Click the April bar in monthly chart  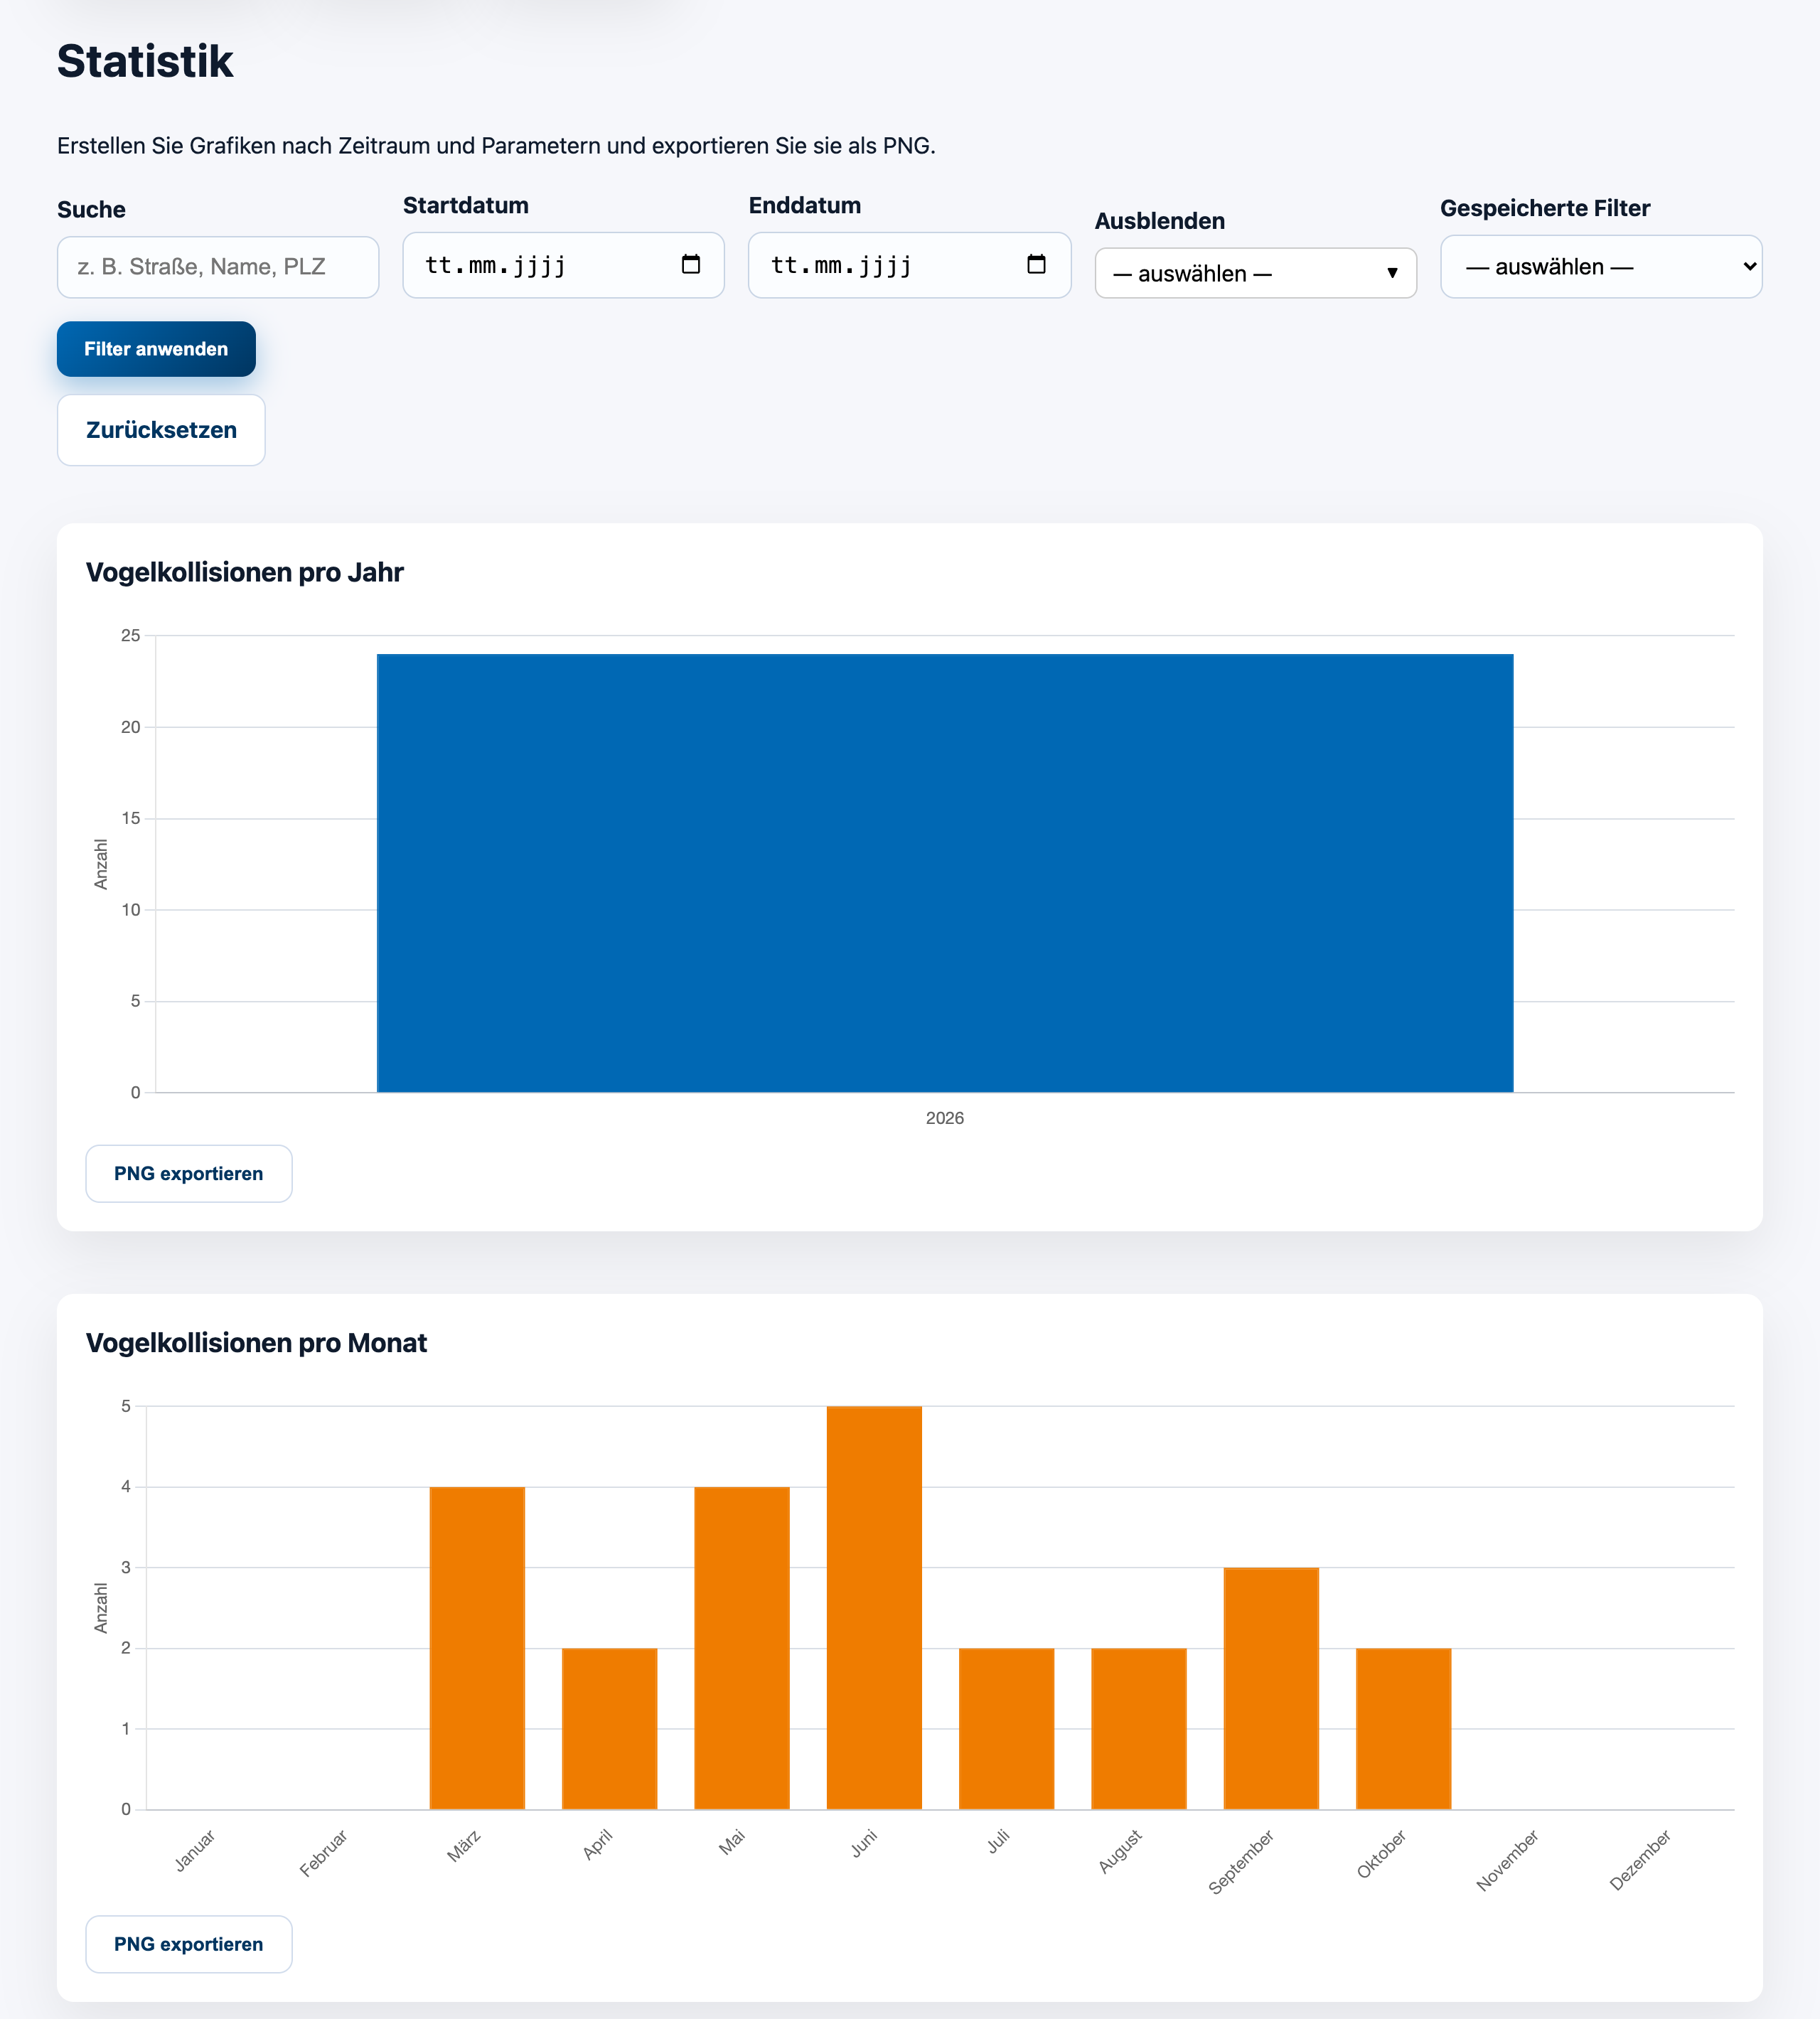609,1729
